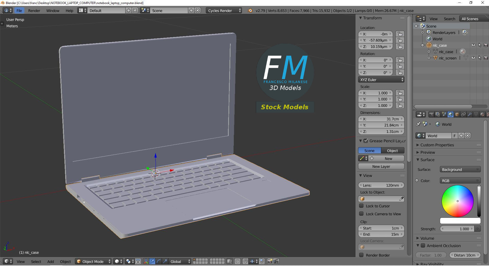This screenshot has height=266, width=489.
Task: Open the Object Mode dropdown
Action: (x=93, y=261)
